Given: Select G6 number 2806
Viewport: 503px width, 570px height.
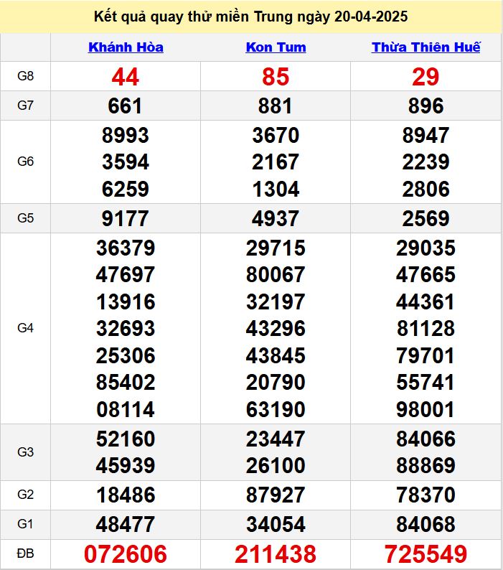Looking at the screenshot, I should click(x=426, y=190).
